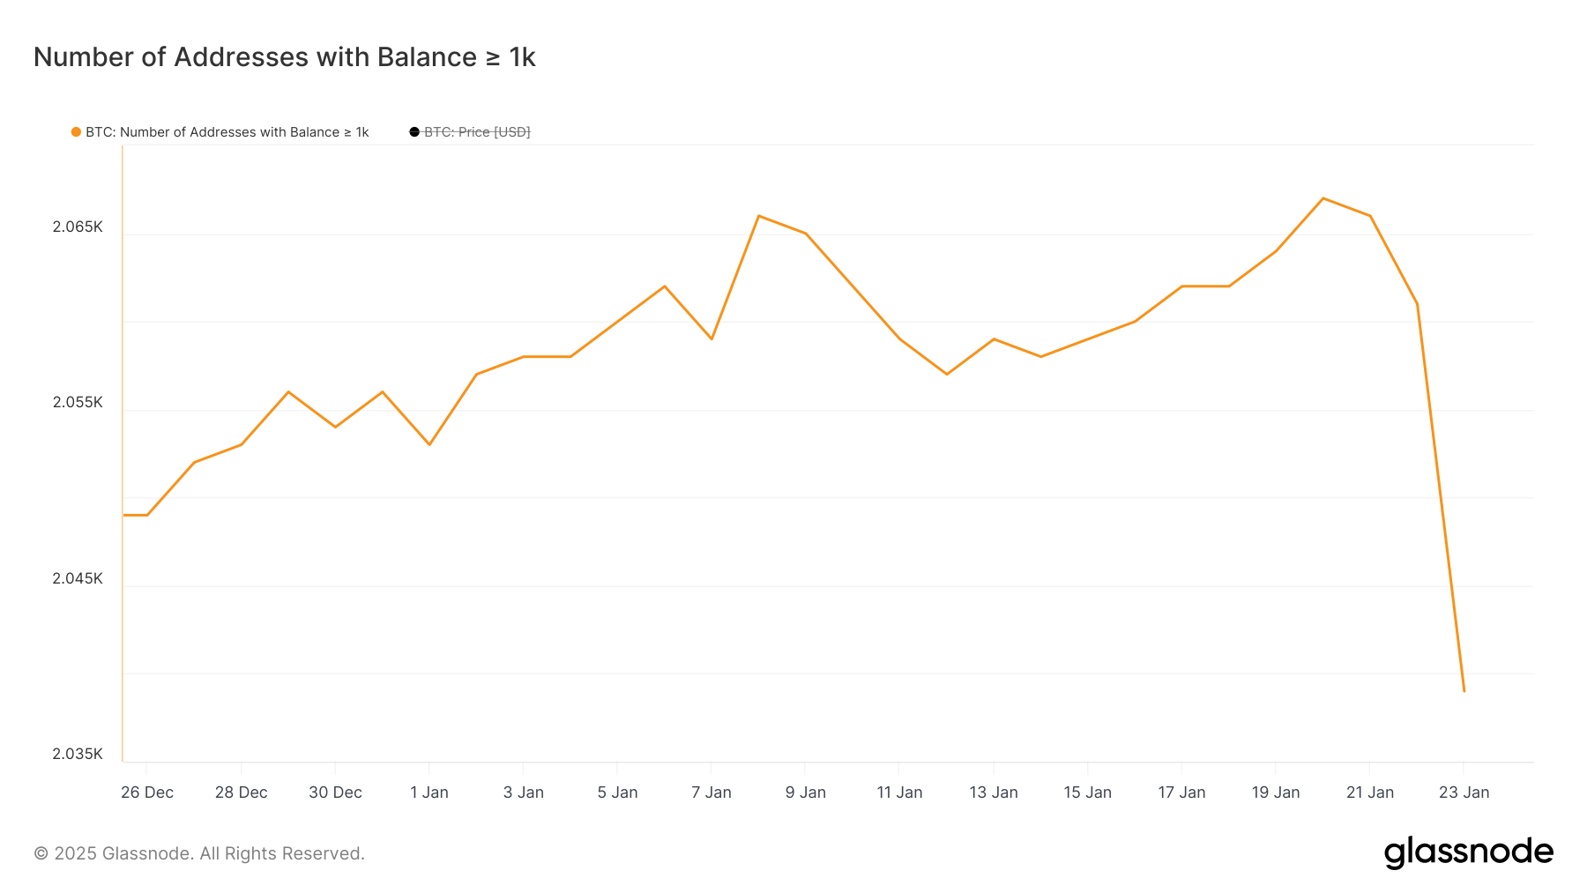
Task: Click the line's highest peak near 20 Jan
Action: pyautogui.click(x=1322, y=198)
